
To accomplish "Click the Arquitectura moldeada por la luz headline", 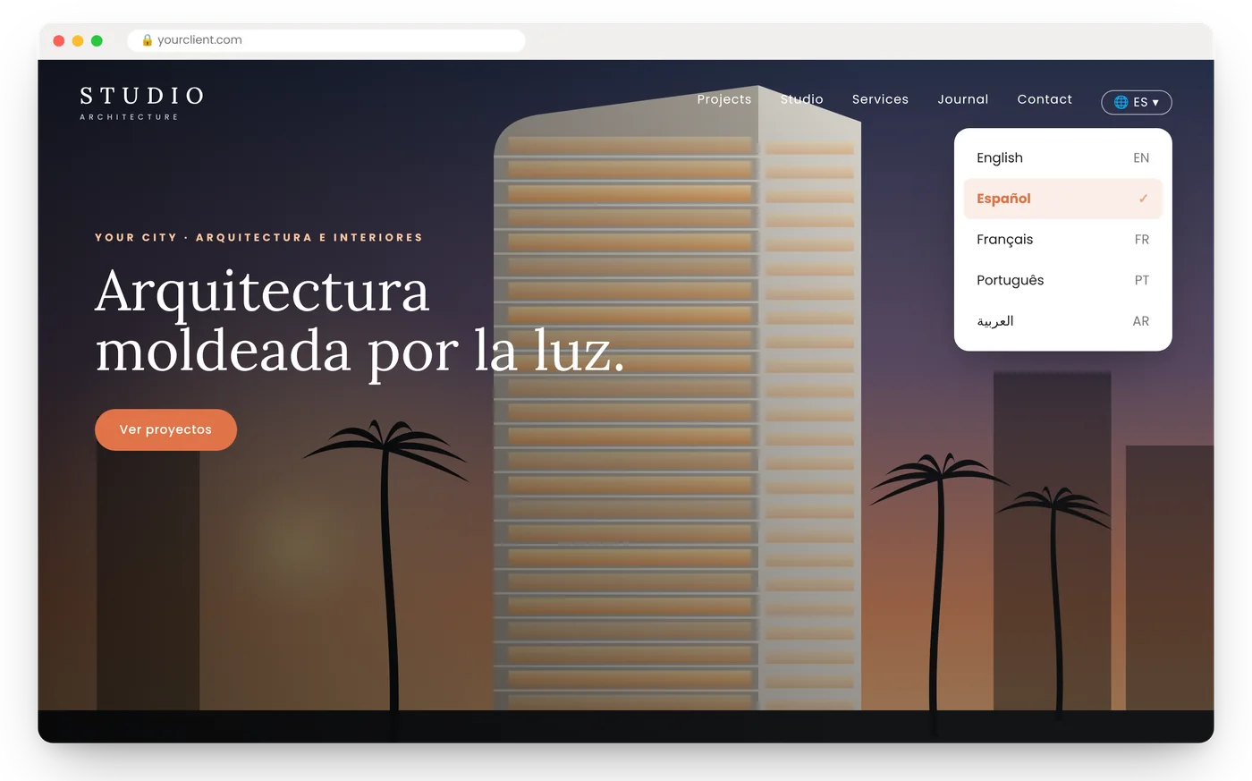I will (360, 321).
